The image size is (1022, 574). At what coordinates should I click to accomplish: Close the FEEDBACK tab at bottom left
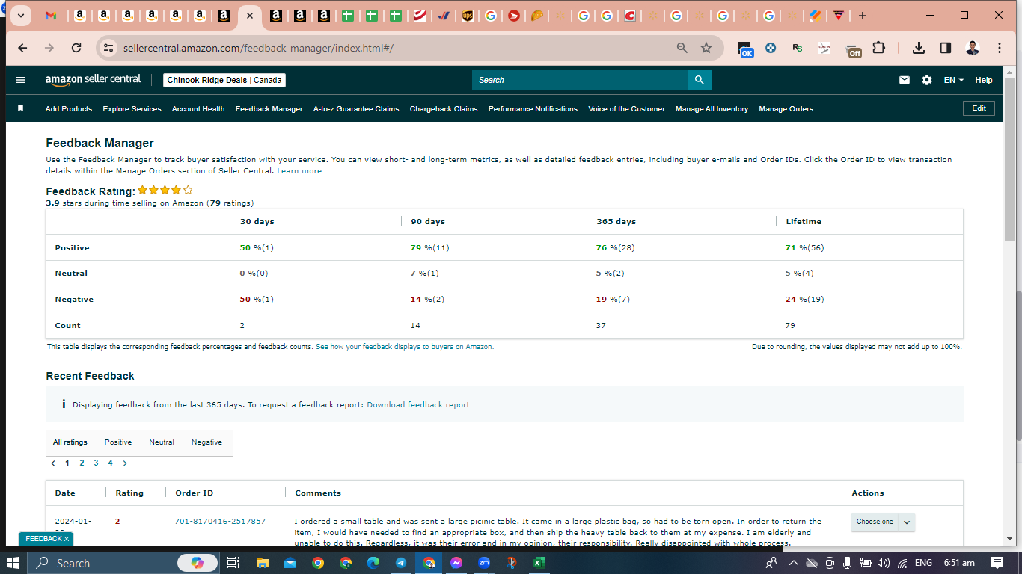point(66,539)
